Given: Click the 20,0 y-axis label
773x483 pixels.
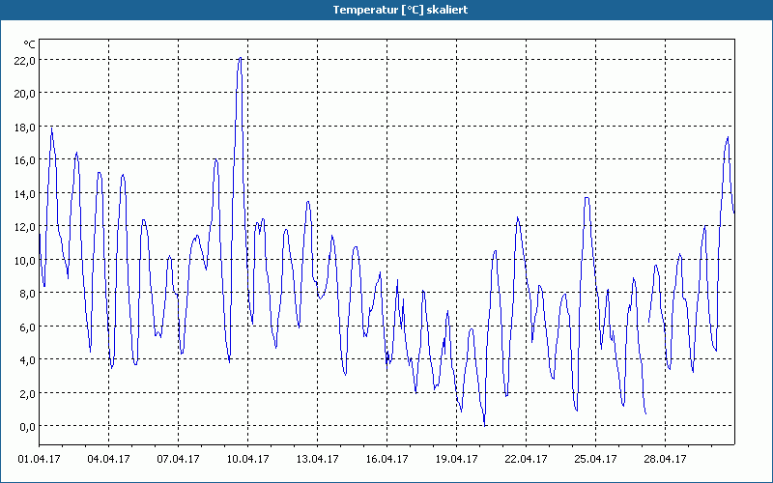Looking at the screenshot, I should [x=27, y=94].
